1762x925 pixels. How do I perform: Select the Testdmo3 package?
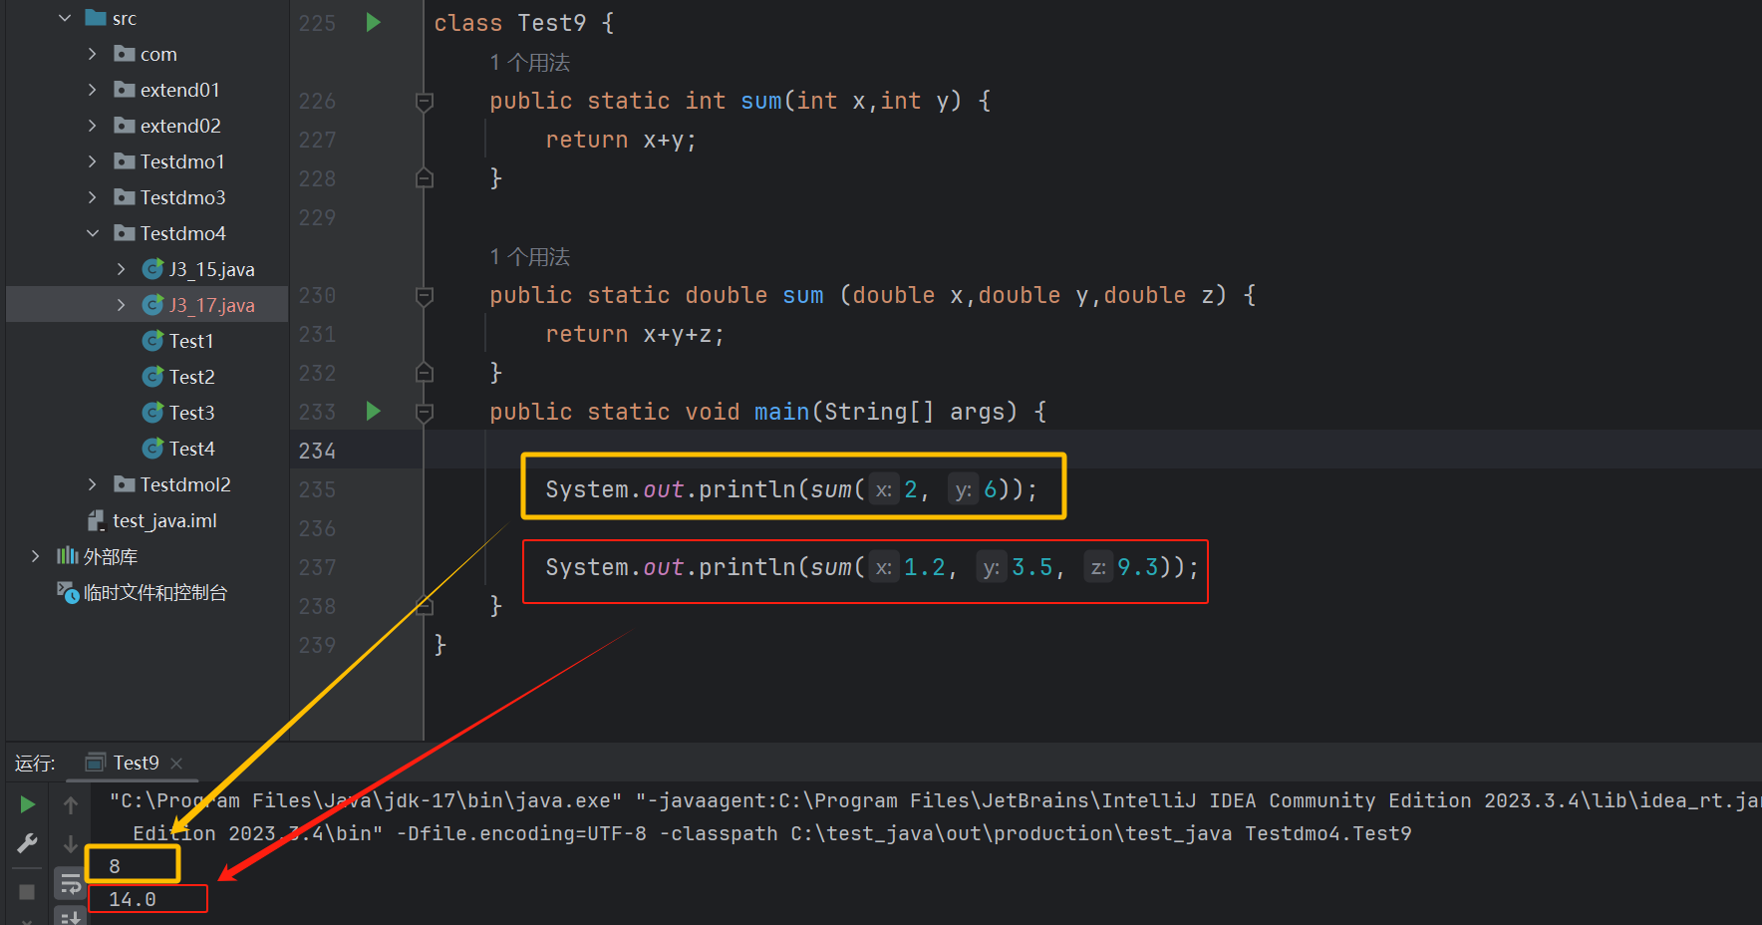tap(169, 197)
